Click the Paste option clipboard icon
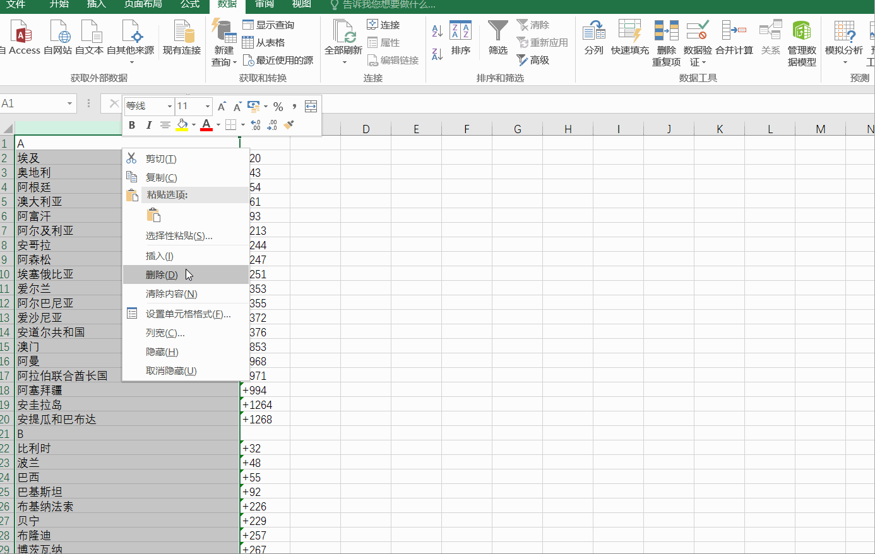This screenshot has width=875, height=554. [x=153, y=215]
